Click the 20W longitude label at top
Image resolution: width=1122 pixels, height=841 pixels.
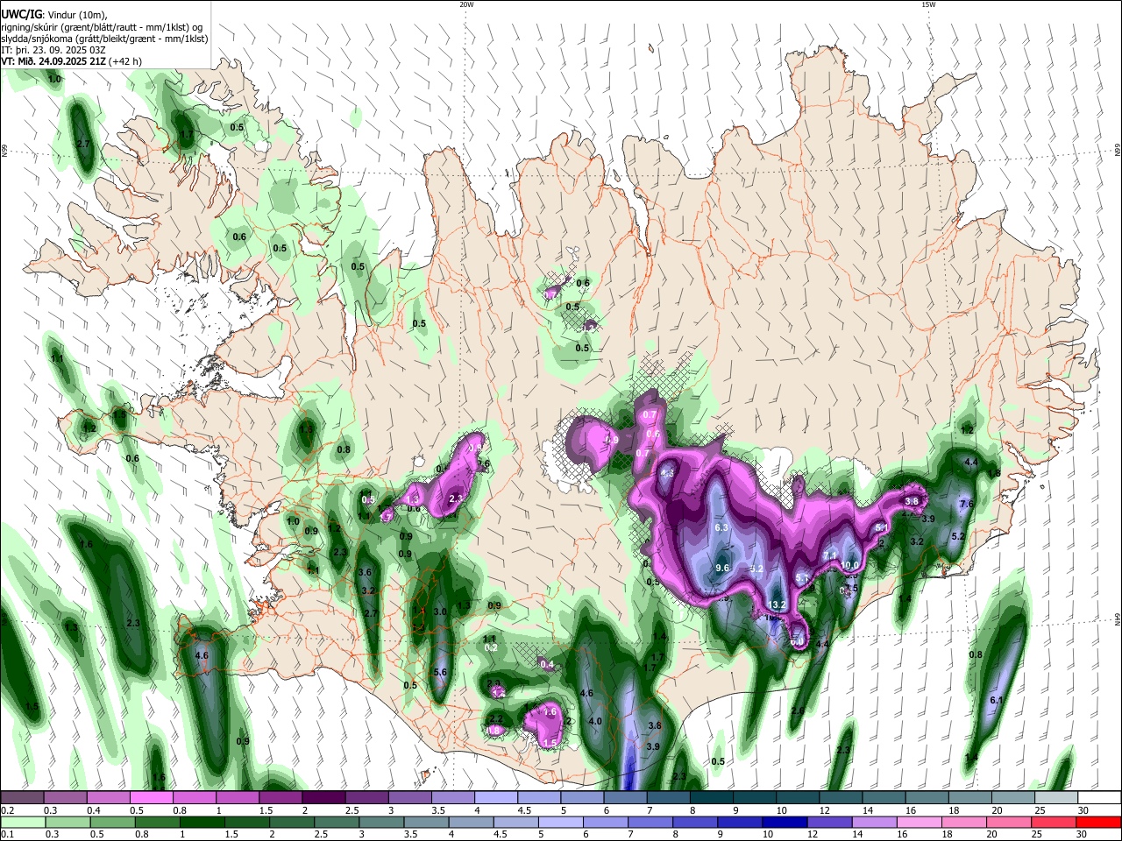[x=466, y=4]
